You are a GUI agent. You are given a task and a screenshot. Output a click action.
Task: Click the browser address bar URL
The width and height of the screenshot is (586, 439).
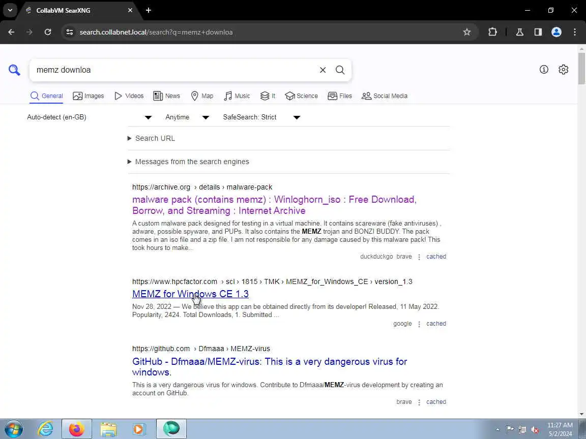[x=156, y=32]
